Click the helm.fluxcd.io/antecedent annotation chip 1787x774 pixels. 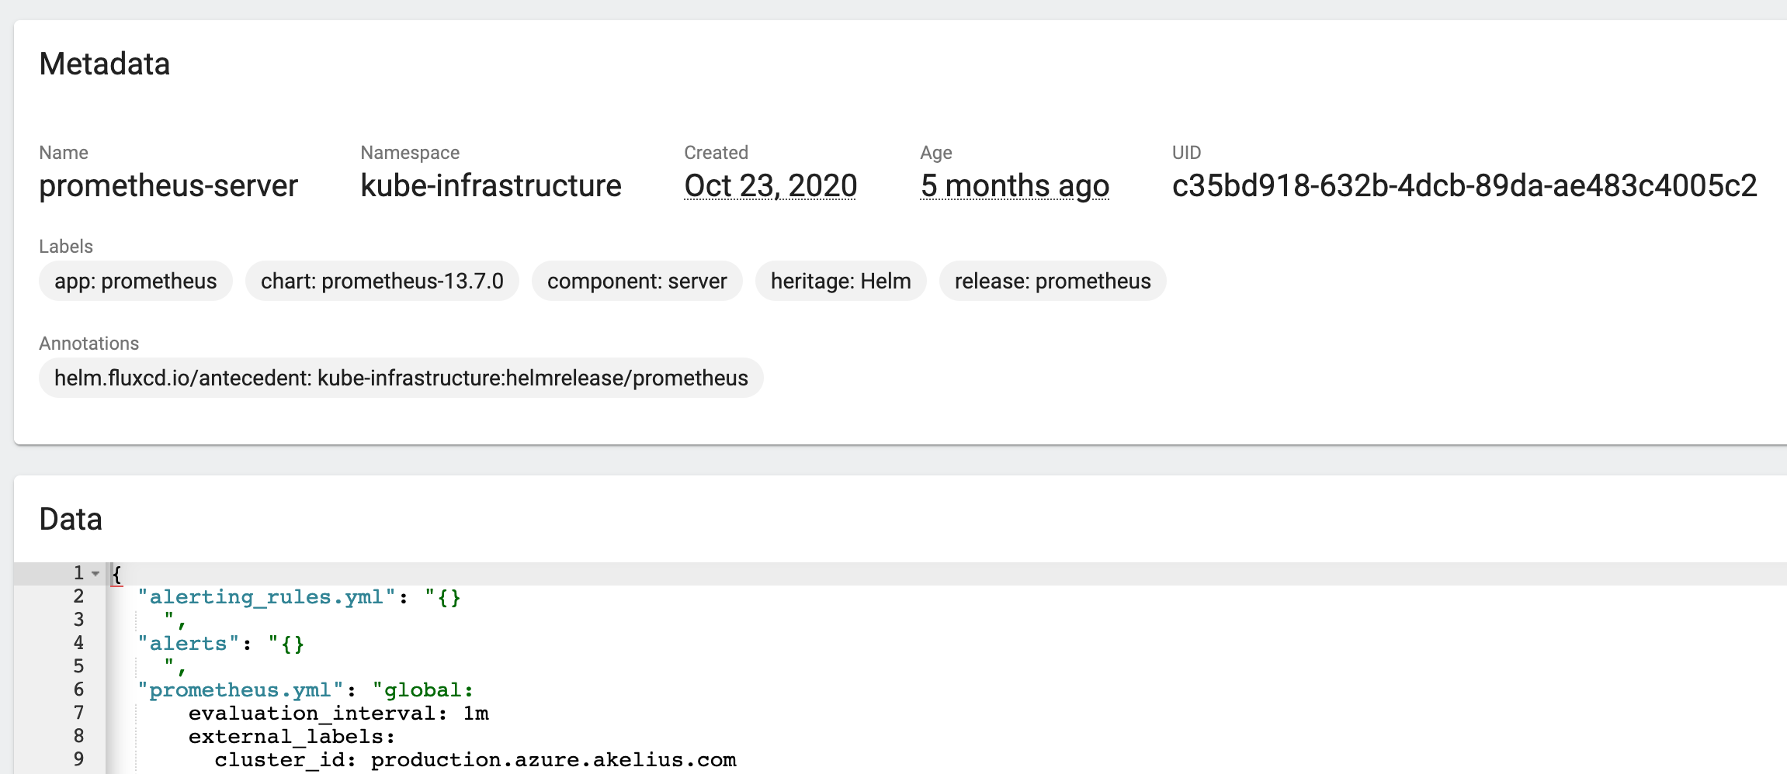401,378
